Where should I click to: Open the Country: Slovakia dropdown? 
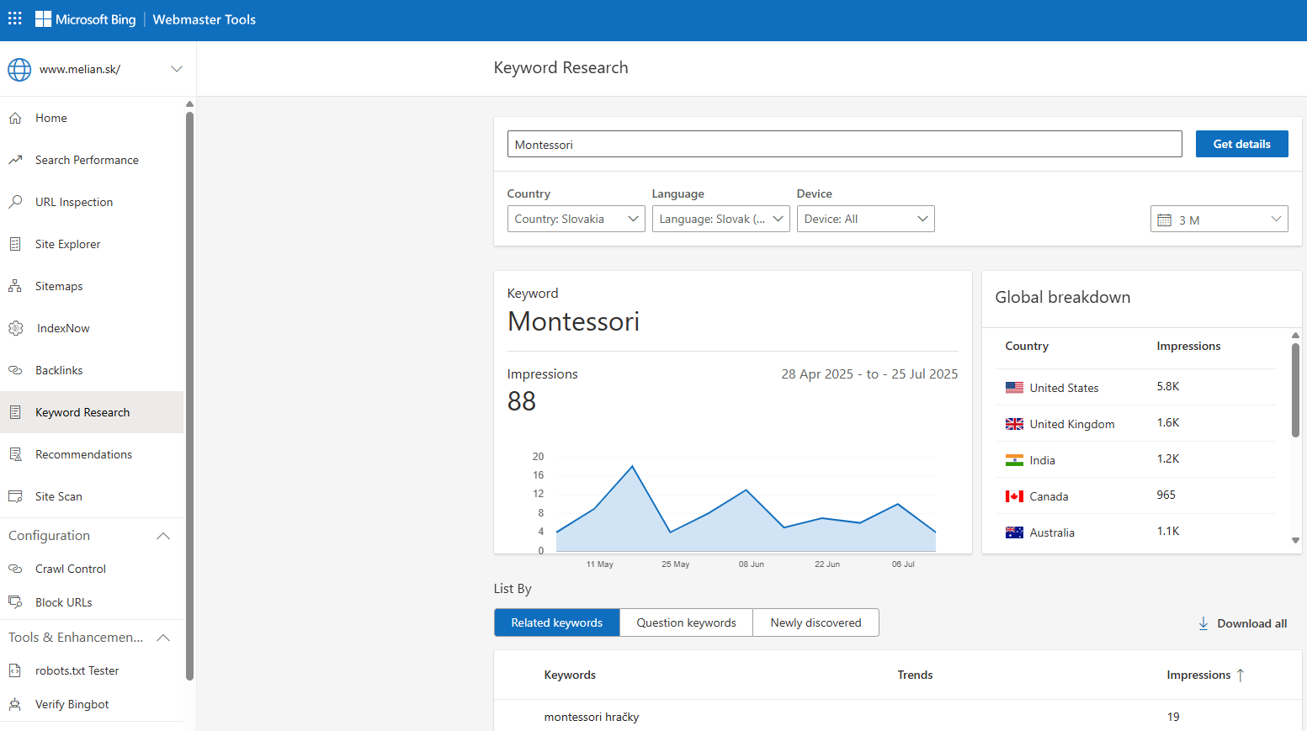click(576, 219)
